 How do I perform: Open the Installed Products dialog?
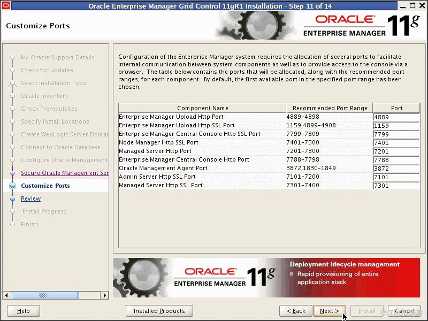point(159,311)
